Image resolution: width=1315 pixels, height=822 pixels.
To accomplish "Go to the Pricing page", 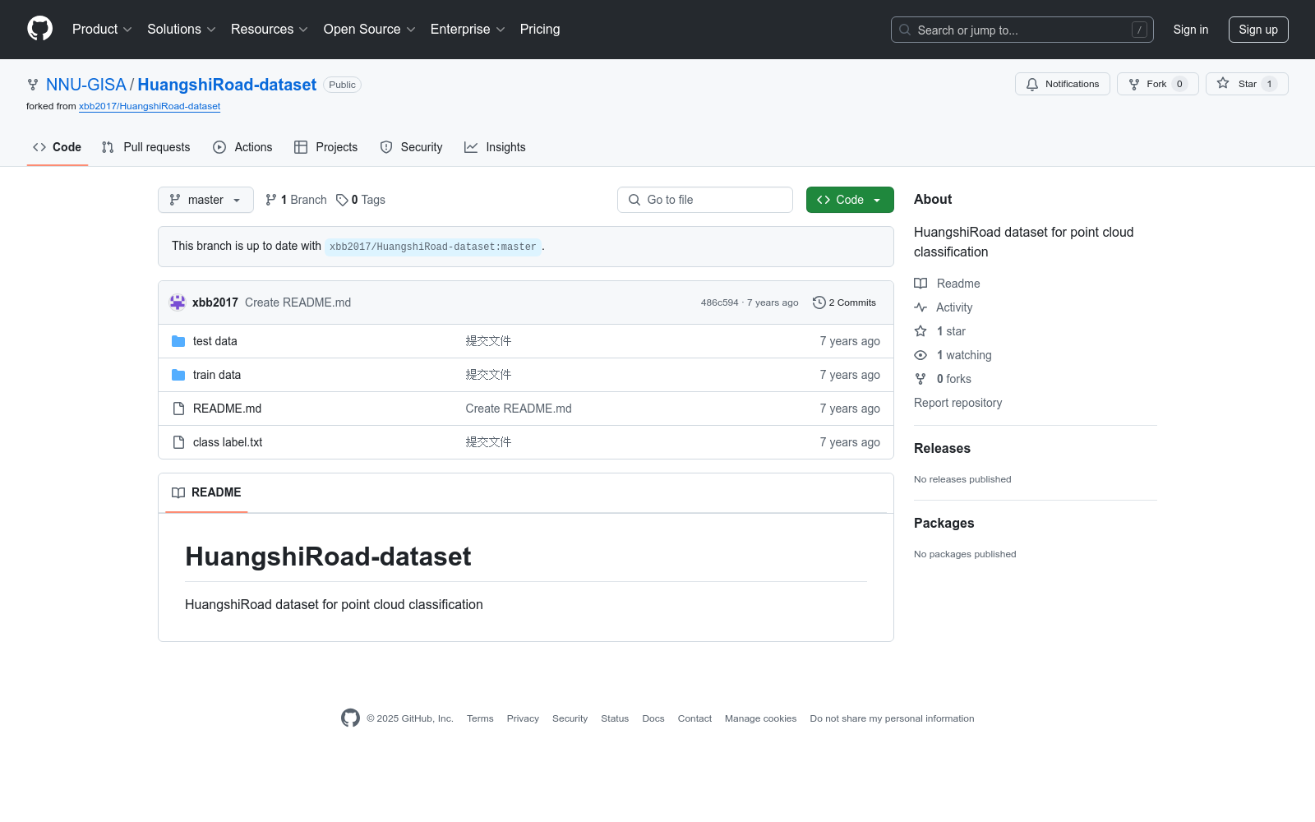I will point(540,30).
